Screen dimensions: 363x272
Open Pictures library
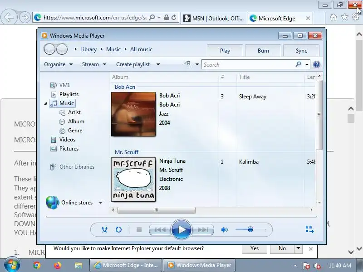[64, 149]
